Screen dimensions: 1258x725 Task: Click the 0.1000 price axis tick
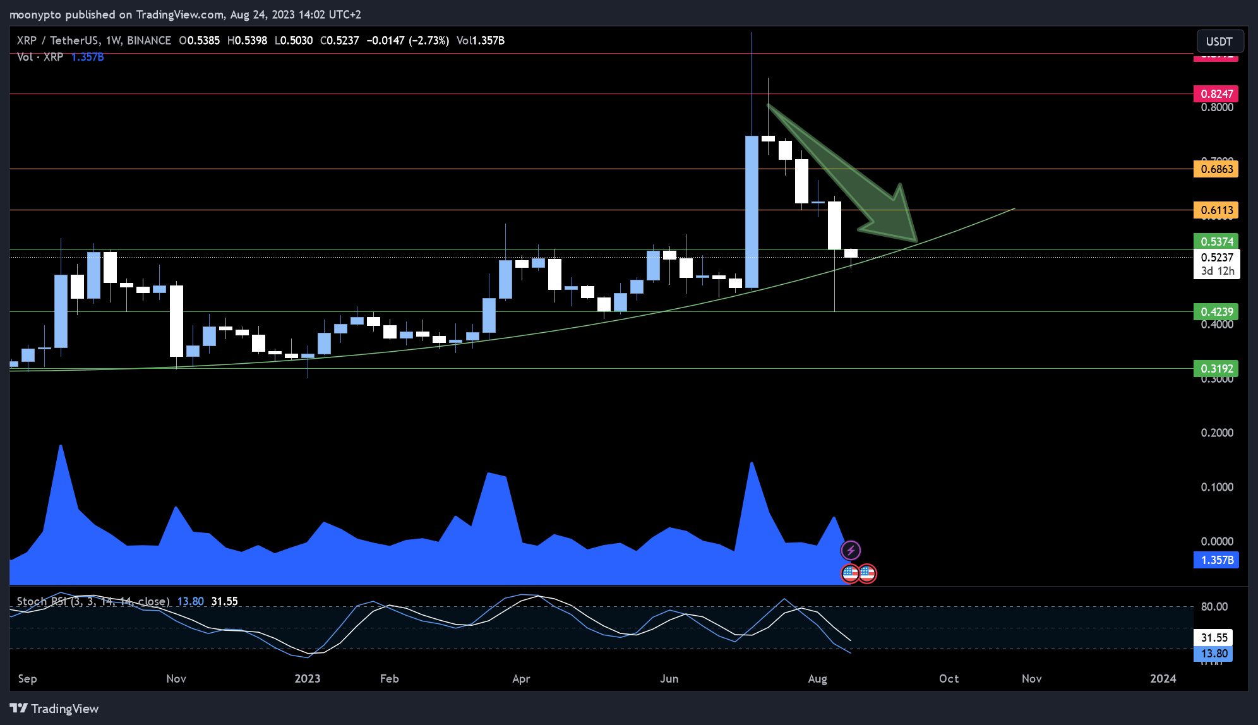(x=1216, y=487)
